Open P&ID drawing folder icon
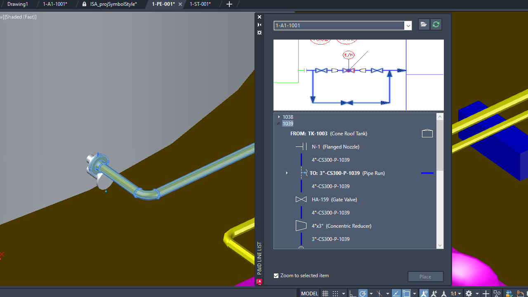Viewport: 528px width, 297px height. pos(424,25)
